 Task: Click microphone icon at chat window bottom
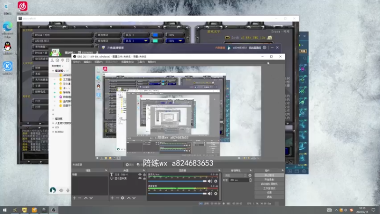68,191
